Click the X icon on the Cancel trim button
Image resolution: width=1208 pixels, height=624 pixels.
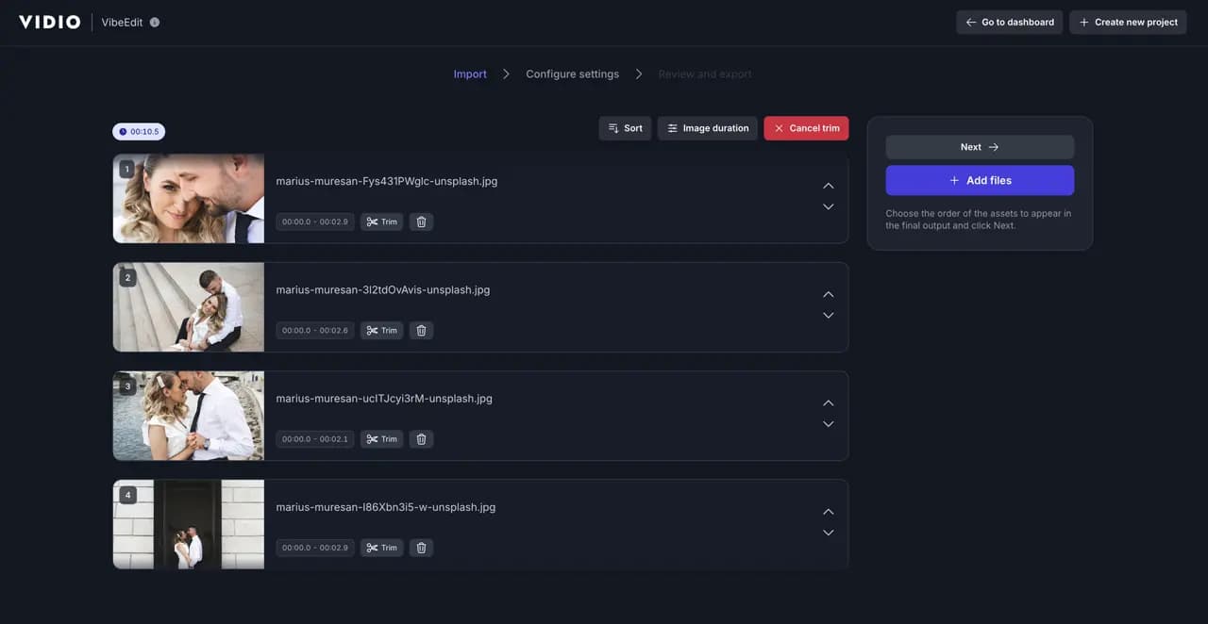[779, 128]
